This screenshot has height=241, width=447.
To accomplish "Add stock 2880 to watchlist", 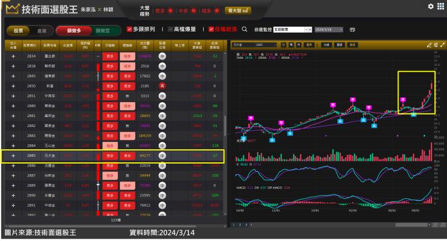I will [x=13, y=106].
